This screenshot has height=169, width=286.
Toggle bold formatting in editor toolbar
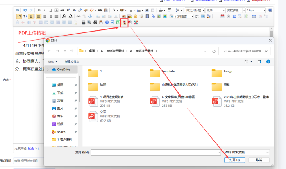click(x=39, y=10)
